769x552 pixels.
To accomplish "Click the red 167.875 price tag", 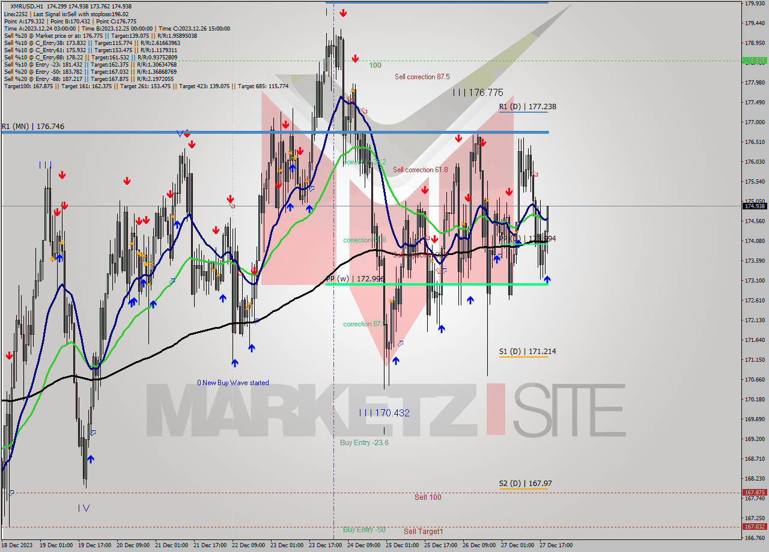I will tap(755, 493).
